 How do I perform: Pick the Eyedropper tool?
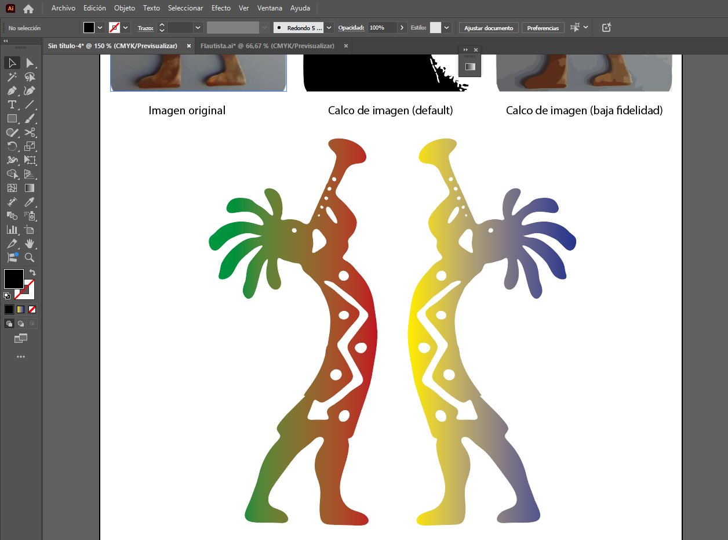pos(29,202)
